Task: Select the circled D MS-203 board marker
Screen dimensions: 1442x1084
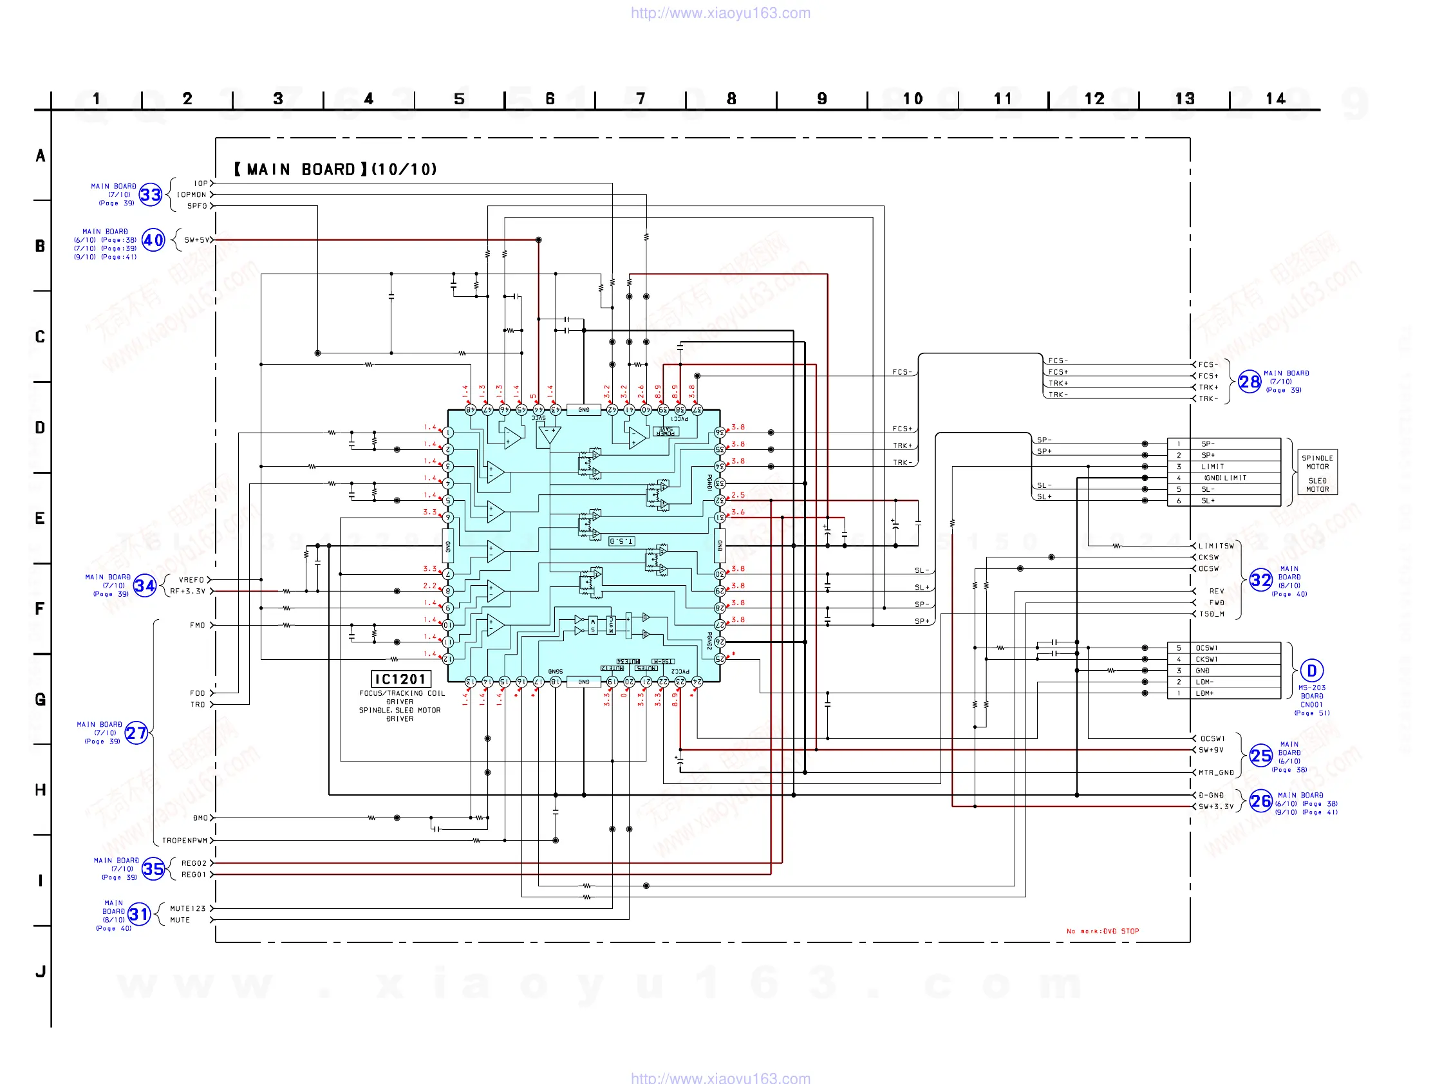Action: [x=1311, y=670]
